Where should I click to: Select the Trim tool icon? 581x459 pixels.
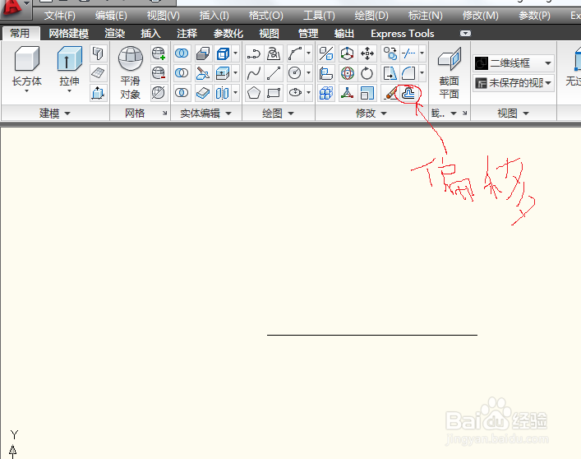pyautogui.click(x=408, y=53)
